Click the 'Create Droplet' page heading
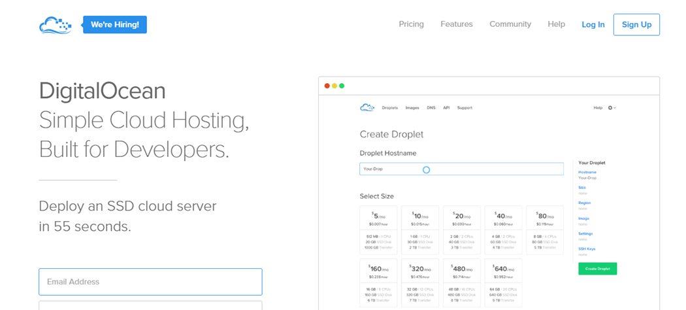The width and height of the screenshot is (686, 310). coord(391,135)
